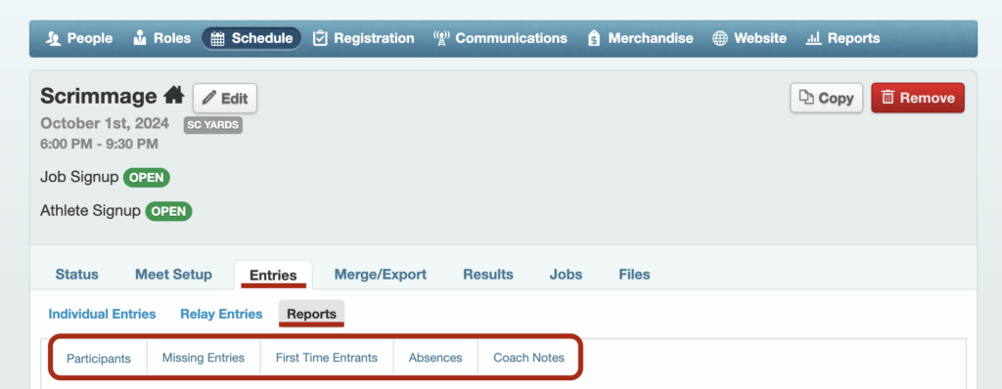Click the home icon next to Scrimmage
Image resolution: width=1002 pixels, height=389 pixels.
point(174,97)
